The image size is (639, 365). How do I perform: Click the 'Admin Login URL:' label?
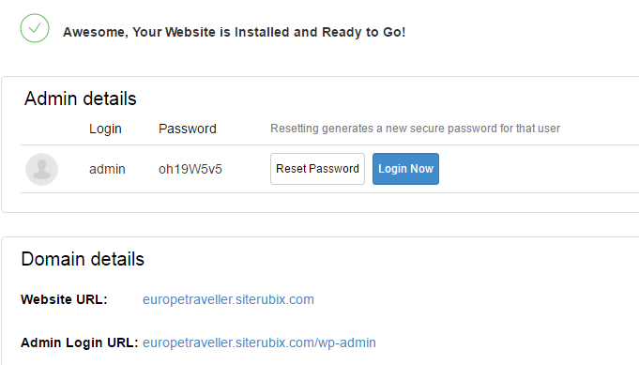pyautogui.click(x=80, y=342)
